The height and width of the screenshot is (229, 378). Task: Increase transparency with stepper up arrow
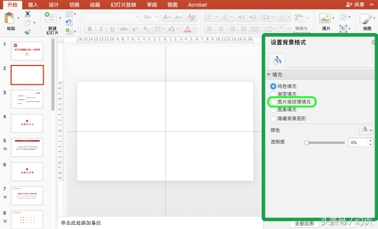(x=370, y=140)
